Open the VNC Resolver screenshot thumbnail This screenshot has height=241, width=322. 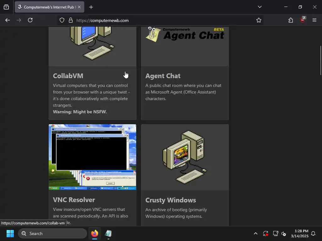pos(92,157)
